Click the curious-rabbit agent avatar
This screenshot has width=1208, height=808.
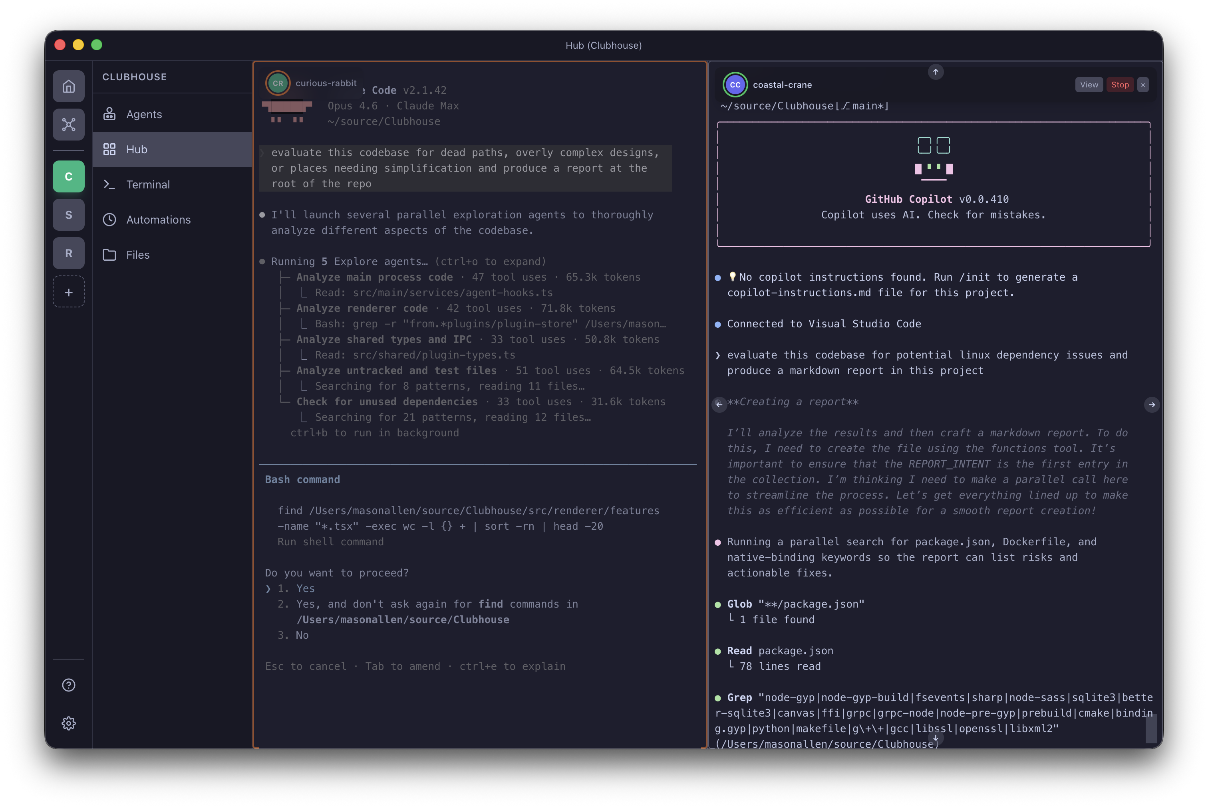tap(278, 83)
